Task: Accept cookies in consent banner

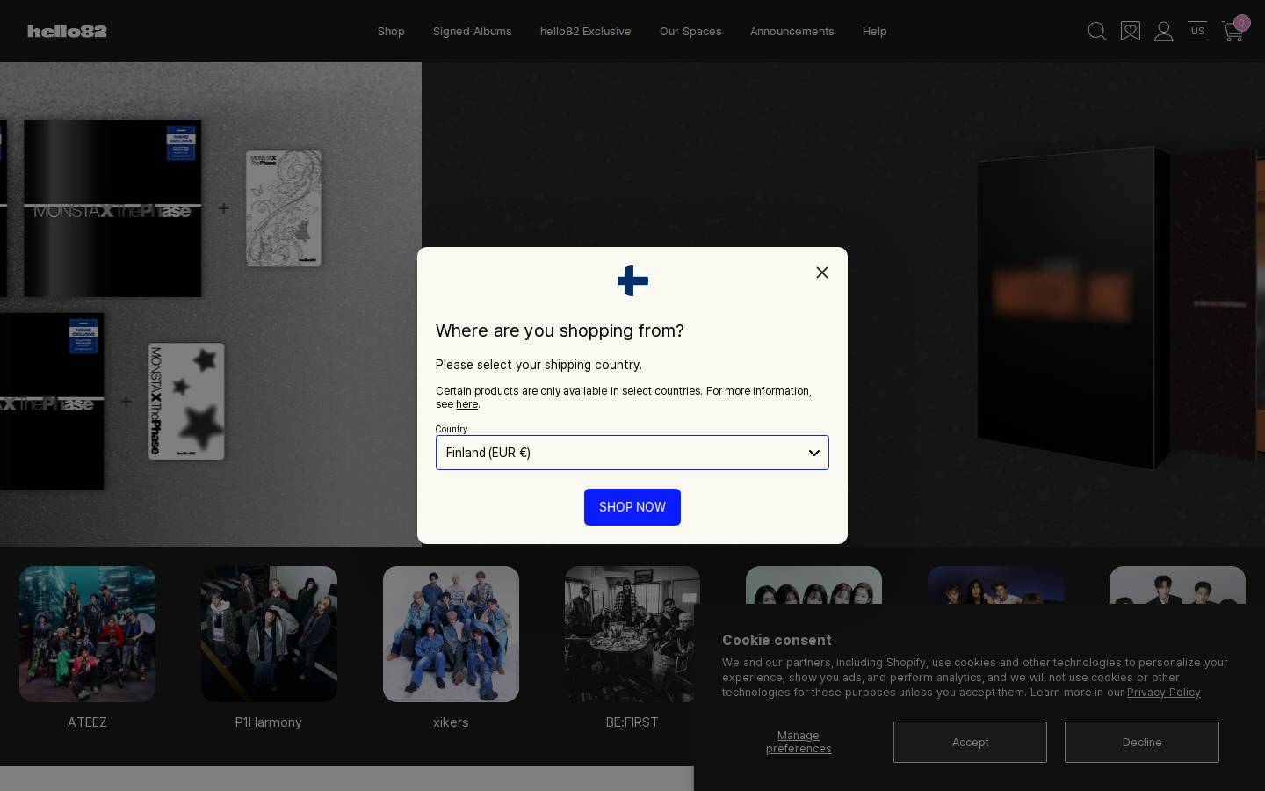Action: click(x=970, y=743)
